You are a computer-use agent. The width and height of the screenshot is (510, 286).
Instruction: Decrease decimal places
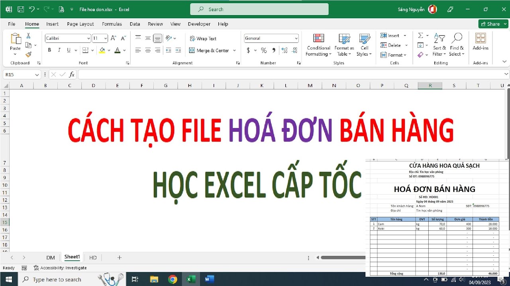coord(295,50)
